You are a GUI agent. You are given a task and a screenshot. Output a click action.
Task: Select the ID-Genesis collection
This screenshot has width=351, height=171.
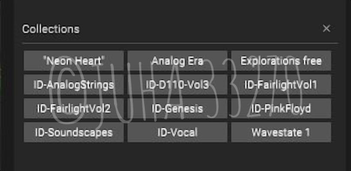point(177,109)
